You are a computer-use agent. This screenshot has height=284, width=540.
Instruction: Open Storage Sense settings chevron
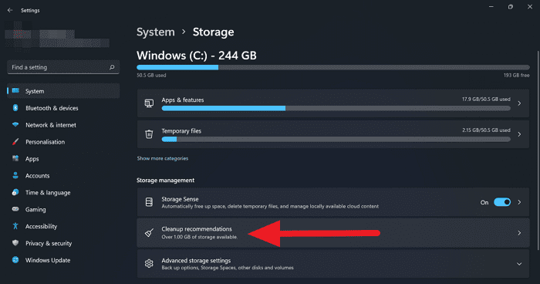pyautogui.click(x=519, y=202)
